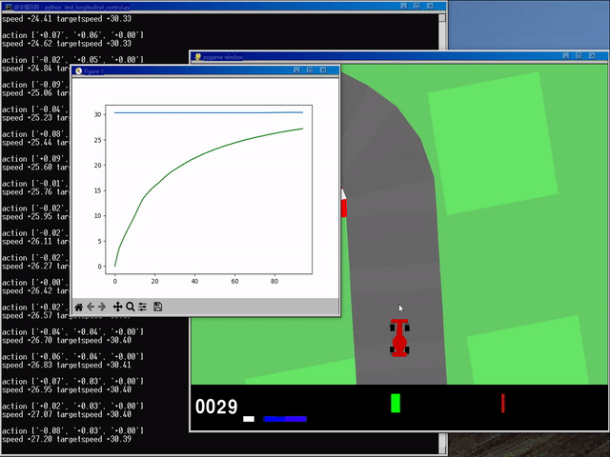Click the Home reset view icon
Screen dimensions: 610x457
tap(79, 307)
